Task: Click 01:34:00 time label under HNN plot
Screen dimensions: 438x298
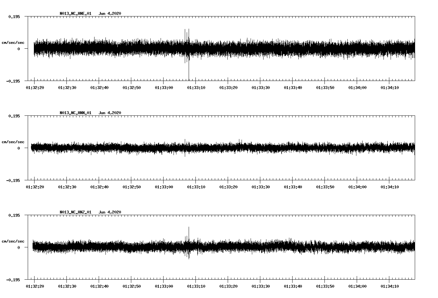Action: (x=357, y=187)
